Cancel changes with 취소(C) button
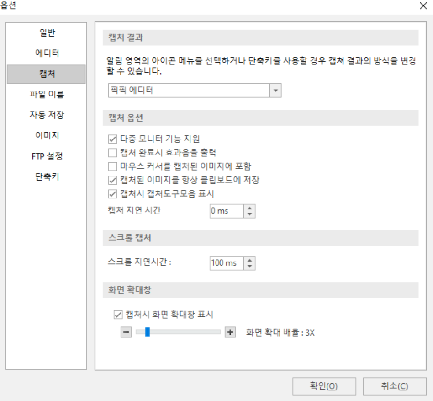 point(395,386)
